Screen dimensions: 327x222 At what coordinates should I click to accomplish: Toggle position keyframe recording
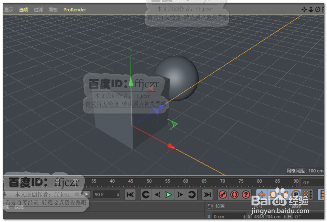[x=261, y=195]
